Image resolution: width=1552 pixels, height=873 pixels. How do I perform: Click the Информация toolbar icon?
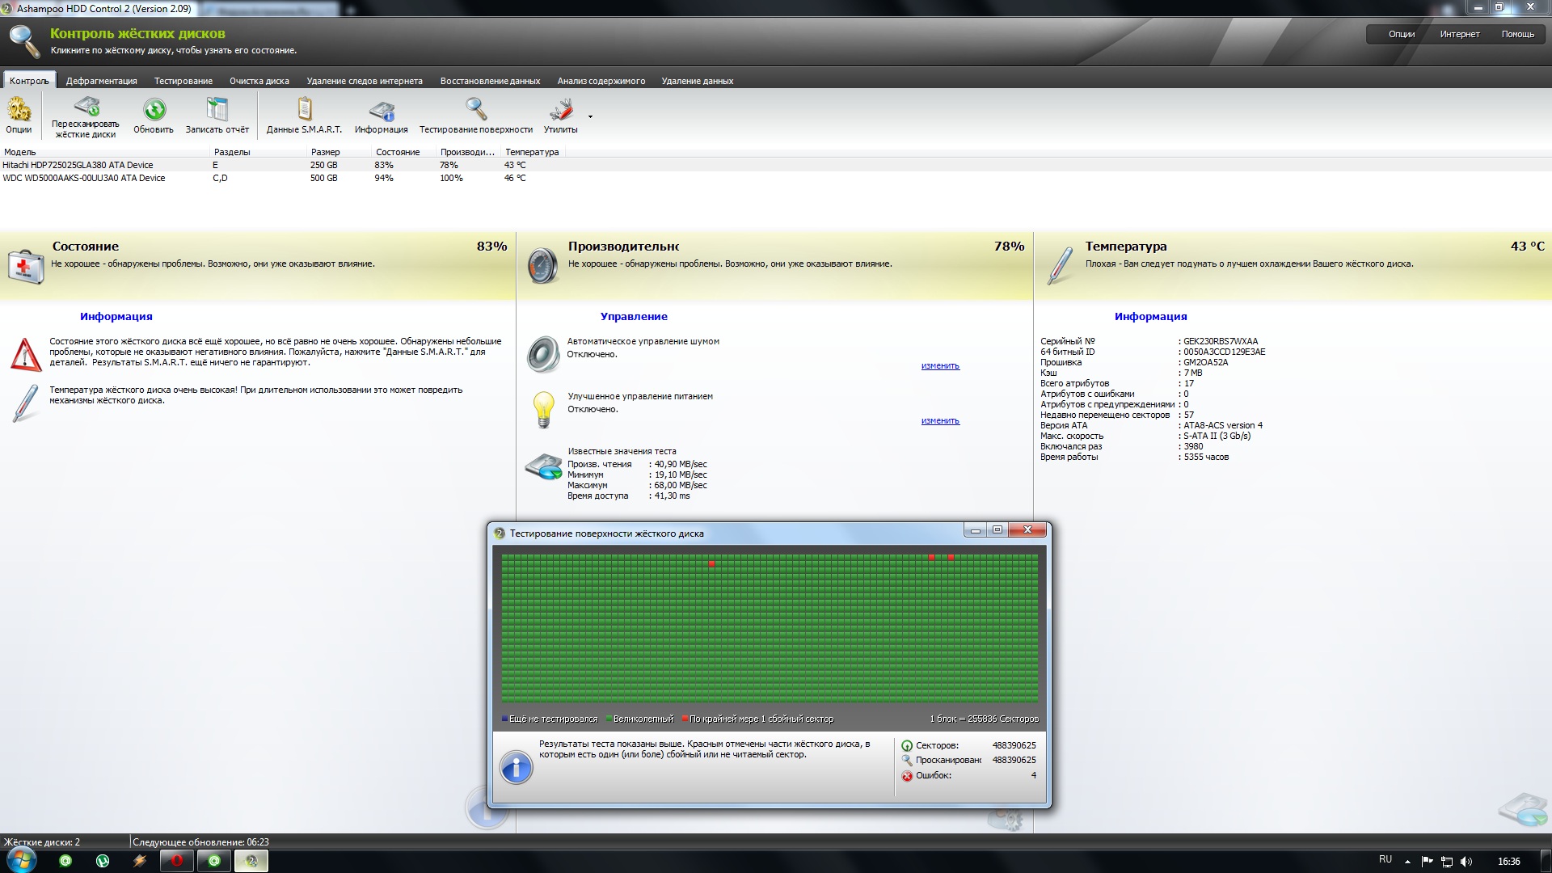point(382,111)
